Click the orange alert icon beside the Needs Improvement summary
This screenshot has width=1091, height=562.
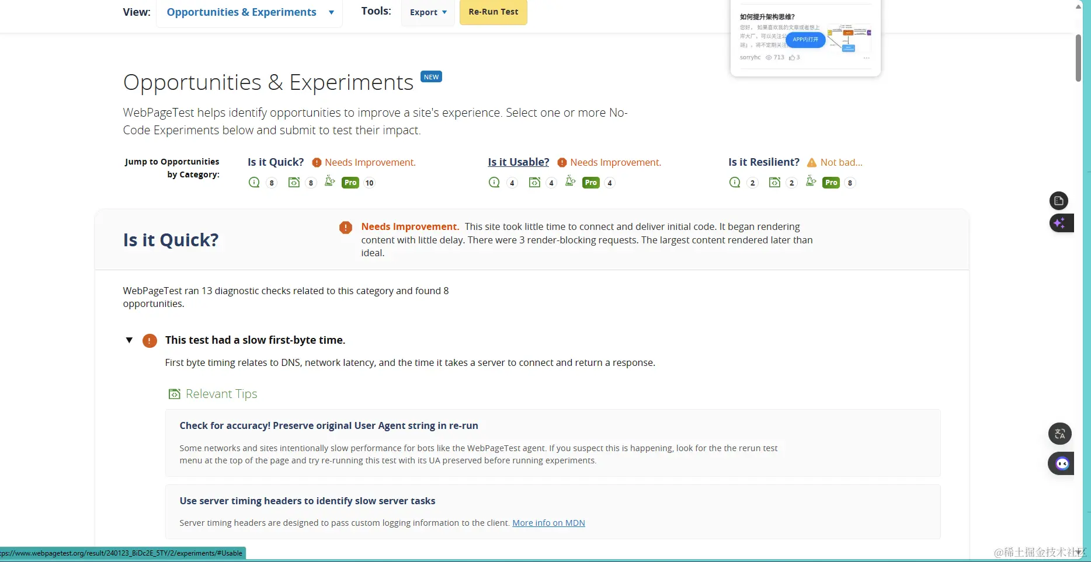click(x=346, y=228)
